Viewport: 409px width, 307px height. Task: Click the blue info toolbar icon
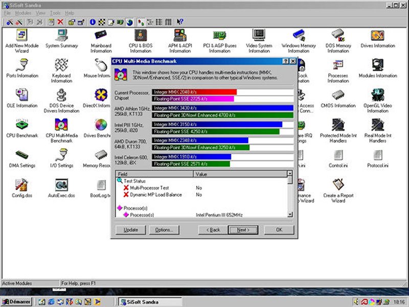(x=93, y=22)
